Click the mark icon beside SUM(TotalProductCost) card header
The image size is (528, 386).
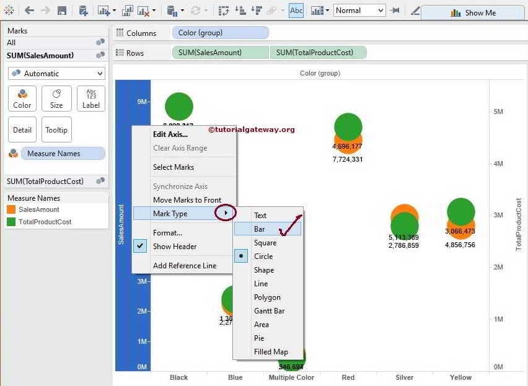point(100,181)
